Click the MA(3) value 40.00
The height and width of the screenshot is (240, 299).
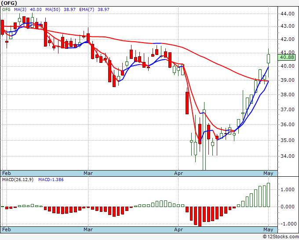[36, 9]
